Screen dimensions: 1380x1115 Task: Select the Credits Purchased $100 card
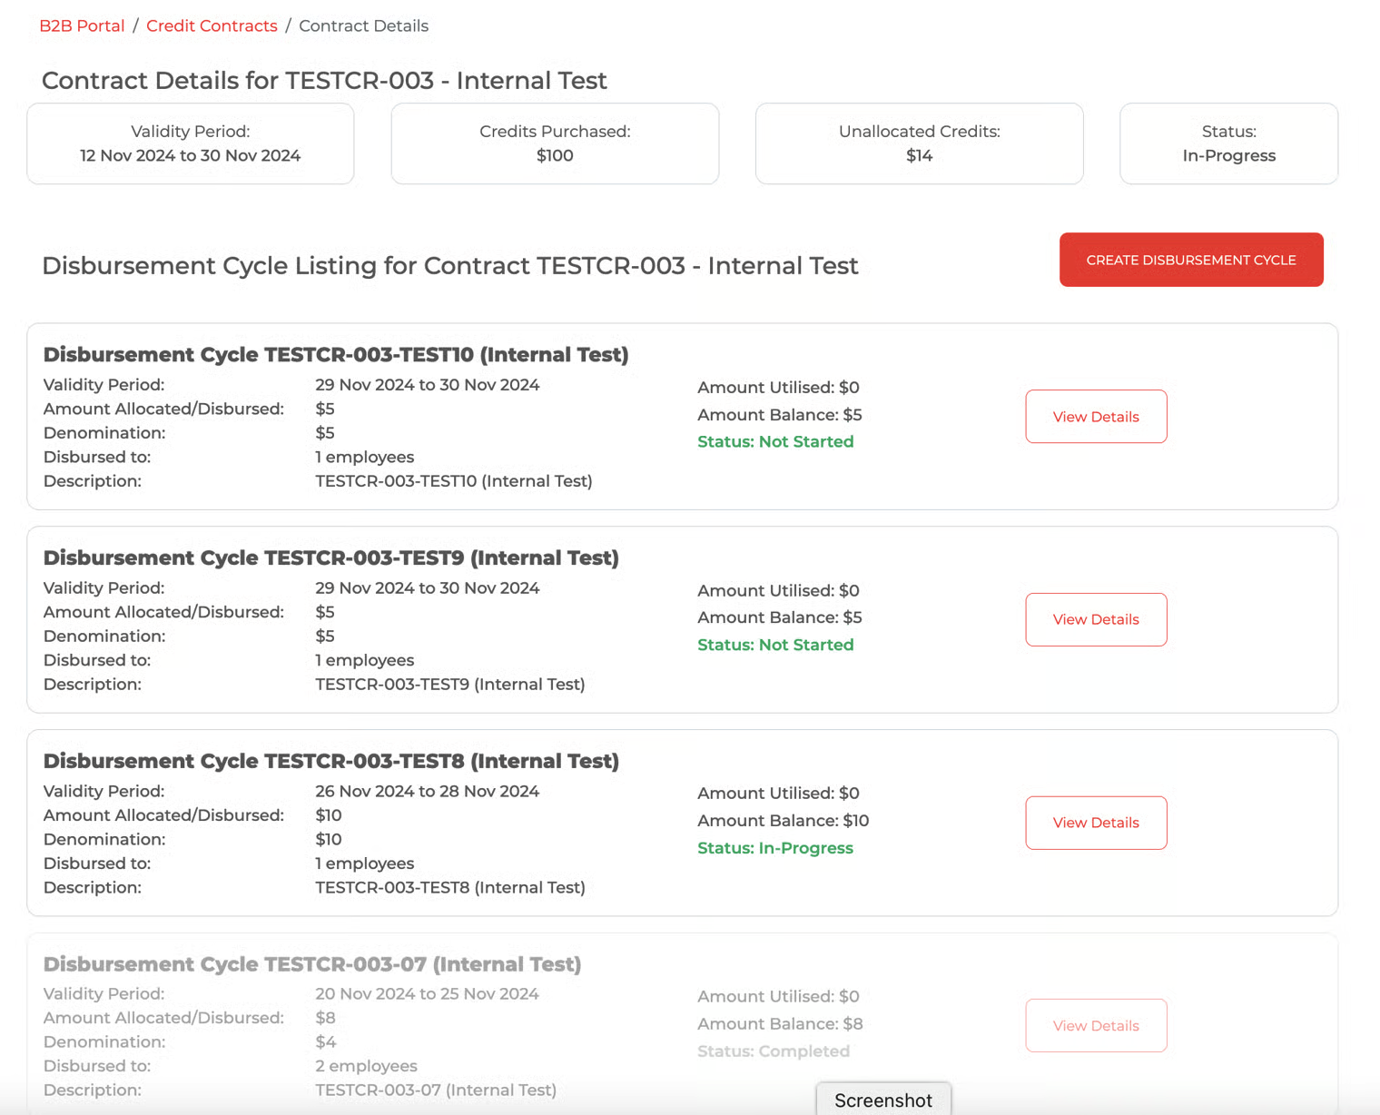[555, 143]
